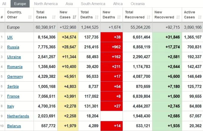Open the UK country link
203x131 pixels.
pyautogui.click(x=10, y=37)
